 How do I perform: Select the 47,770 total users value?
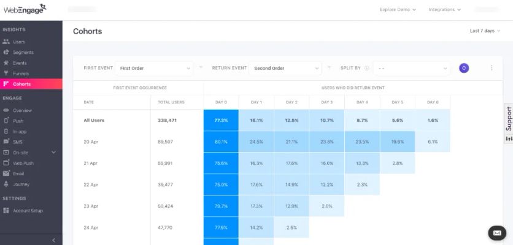[165, 227]
